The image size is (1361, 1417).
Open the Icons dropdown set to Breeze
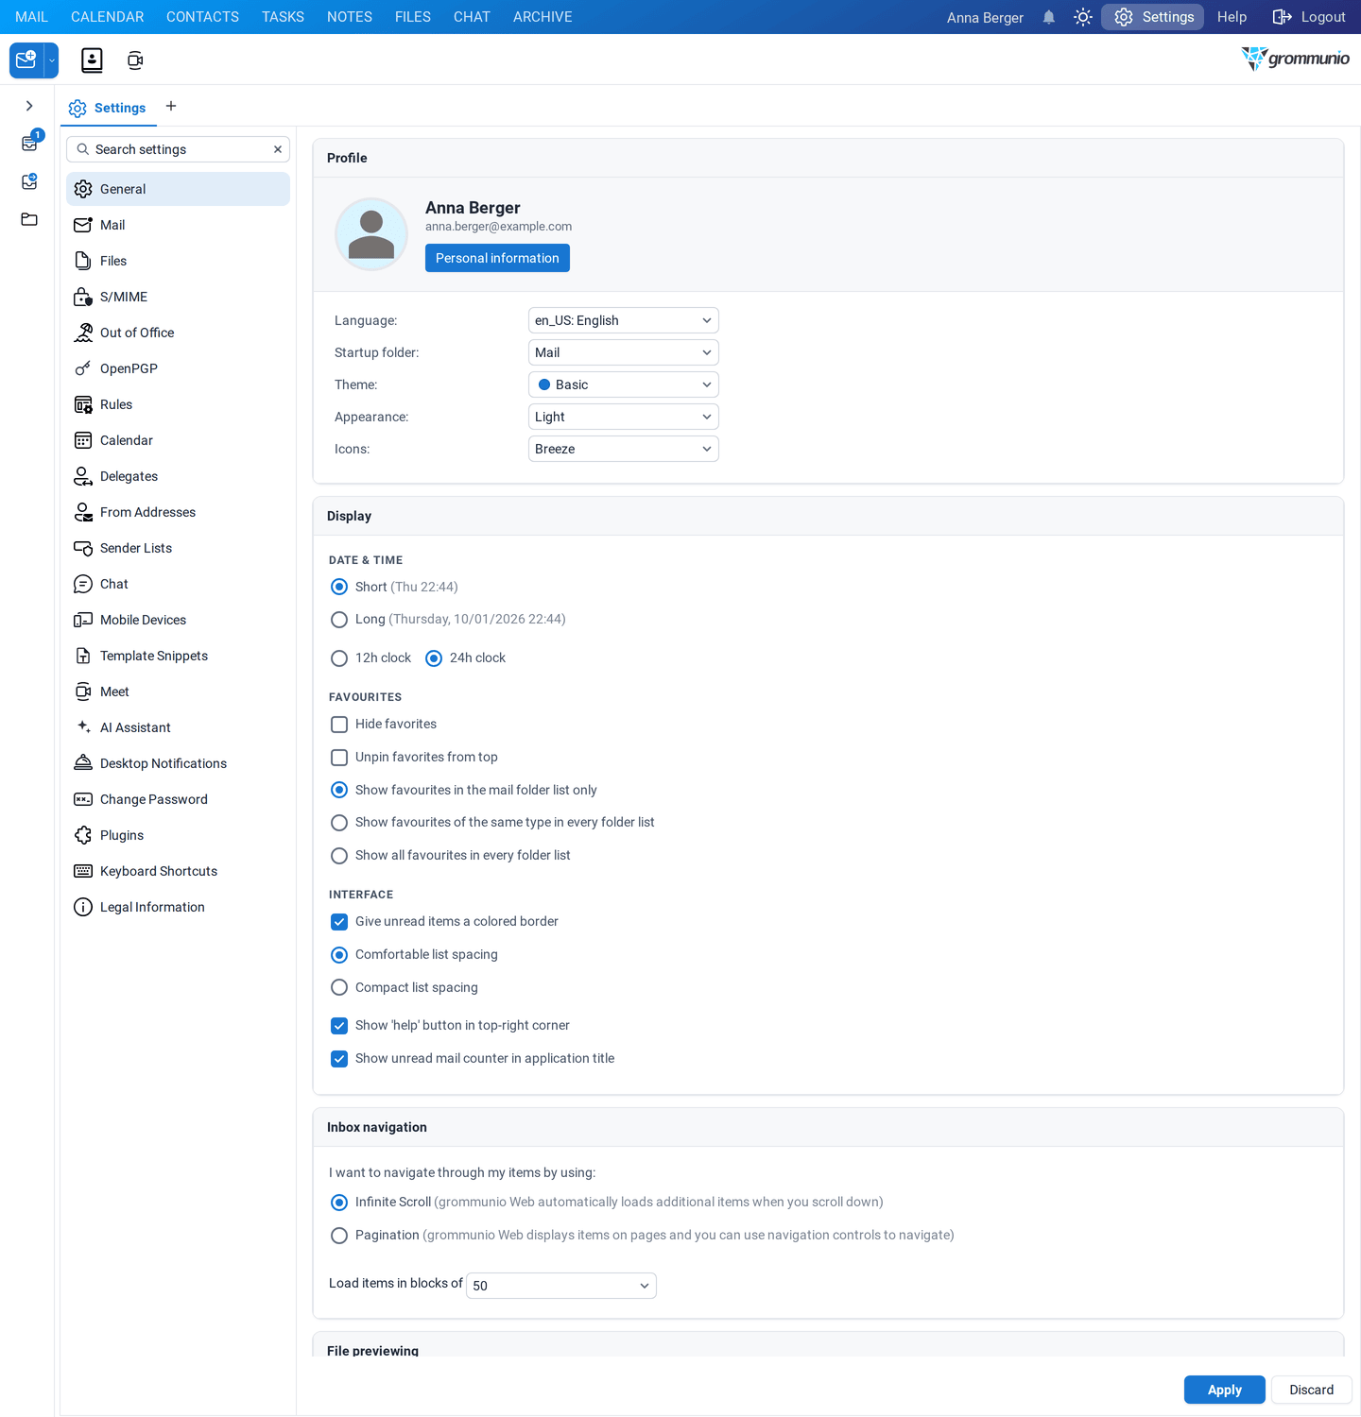click(x=624, y=449)
